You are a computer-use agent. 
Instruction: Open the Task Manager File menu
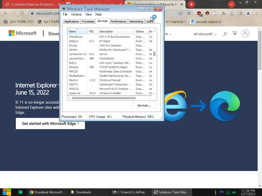click(65, 15)
